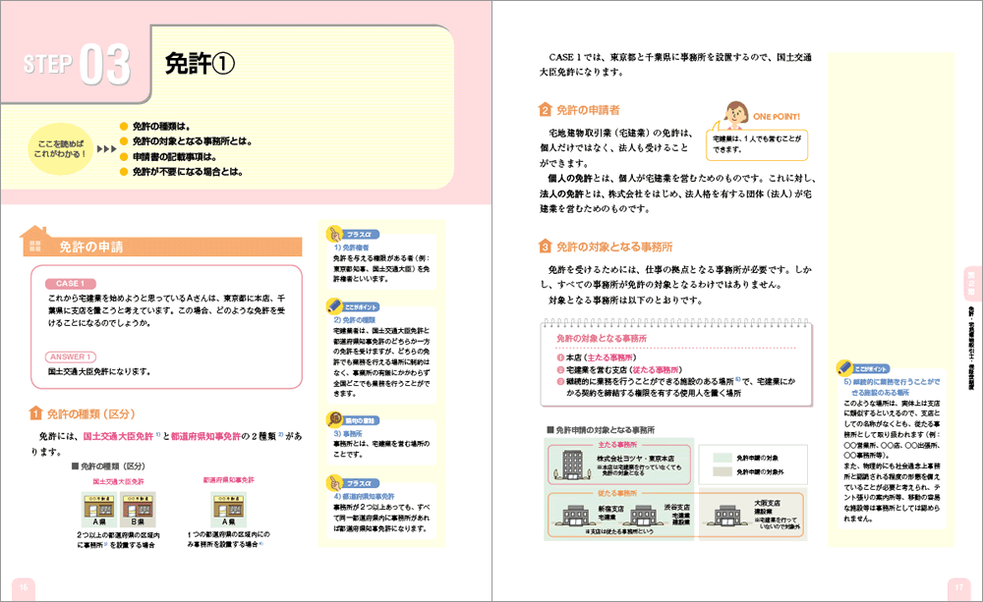The height and width of the screenshot is (602, 983).
Task: Click the number 1 badge beside 免許の種類（区分）
Action: (x=35, y=413)
